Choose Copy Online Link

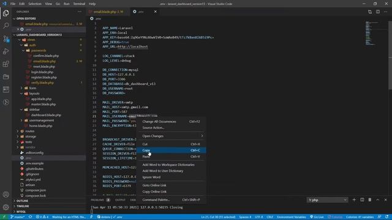click(171, 191)
